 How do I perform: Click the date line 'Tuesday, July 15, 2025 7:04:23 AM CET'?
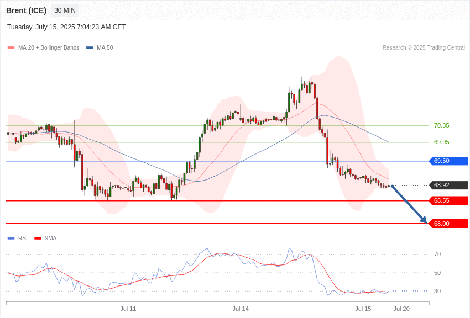pos(66,27)
